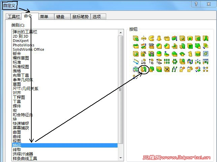Select the 焊件 category
Image resolution: width=217 pixels, height=162 pixels.
(x=17, y=106)
